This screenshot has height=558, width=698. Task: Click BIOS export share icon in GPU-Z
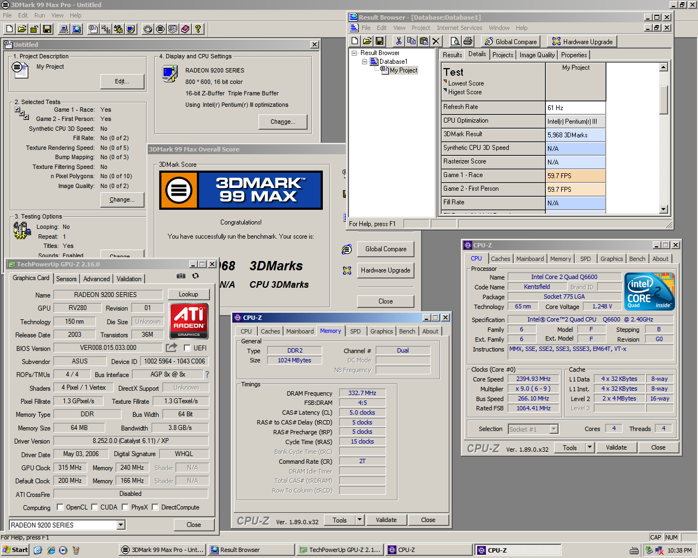click(172, 347)
